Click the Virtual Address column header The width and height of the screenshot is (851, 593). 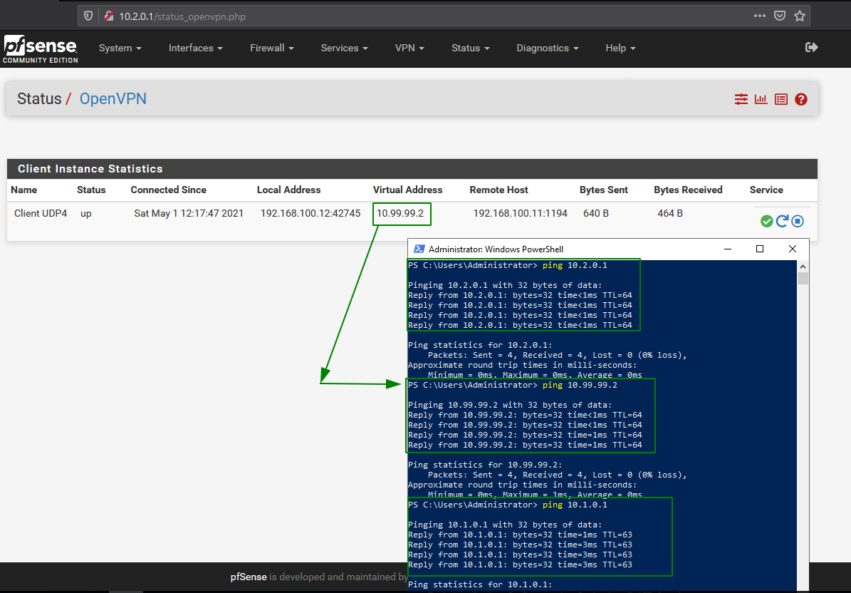pyautogui.click(x=407, y=190)
